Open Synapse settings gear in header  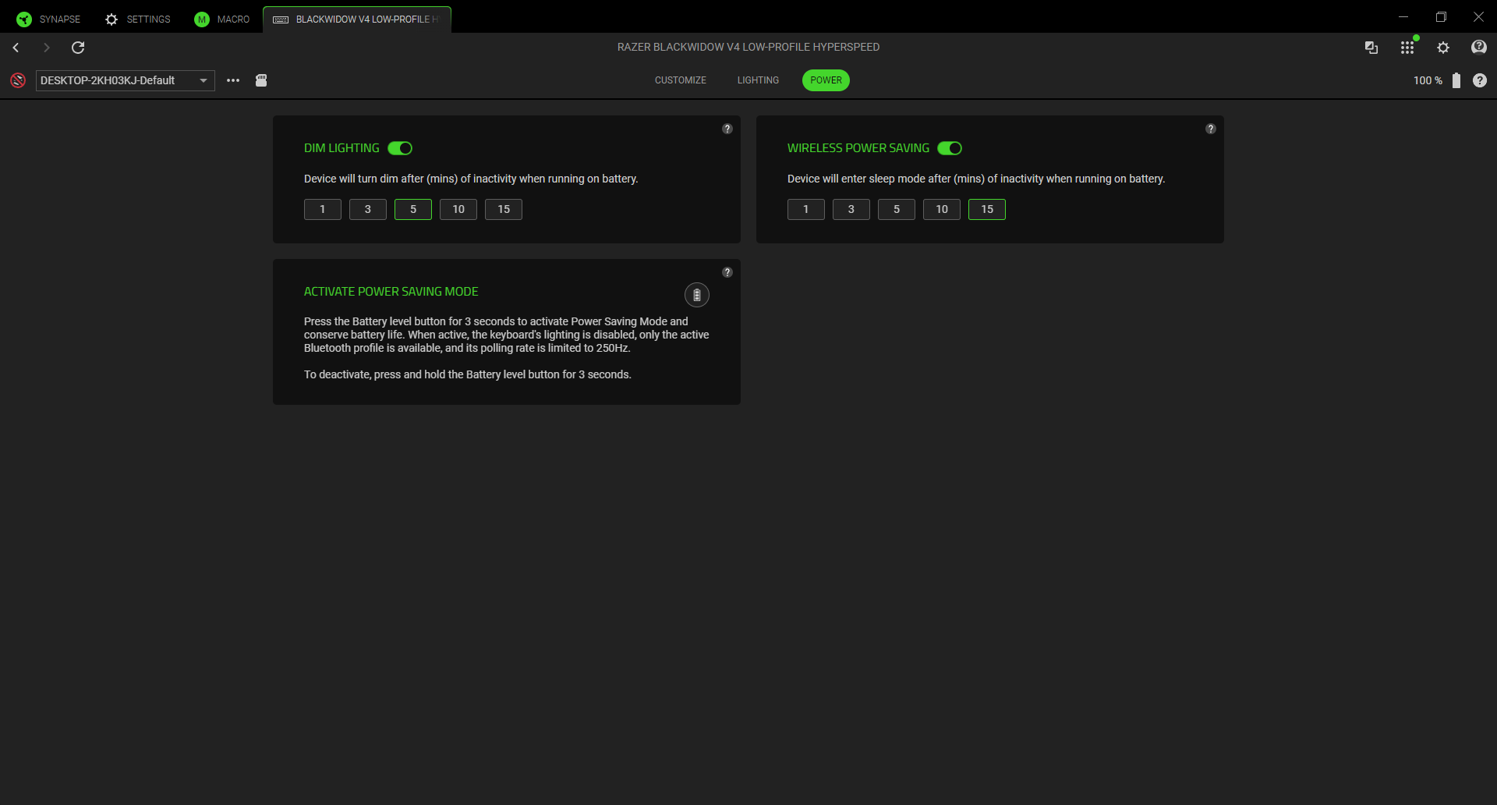point(1443,48)
